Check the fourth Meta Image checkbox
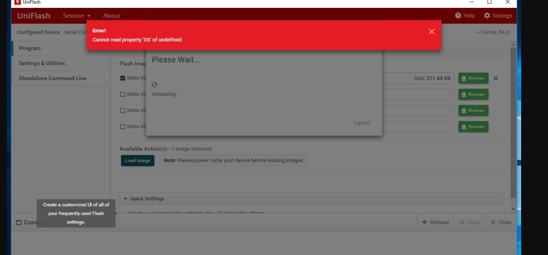548x255 pixels. click(x=122, y=127)
